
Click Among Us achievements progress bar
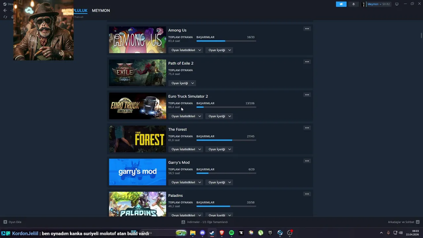[x=226, y=41]
